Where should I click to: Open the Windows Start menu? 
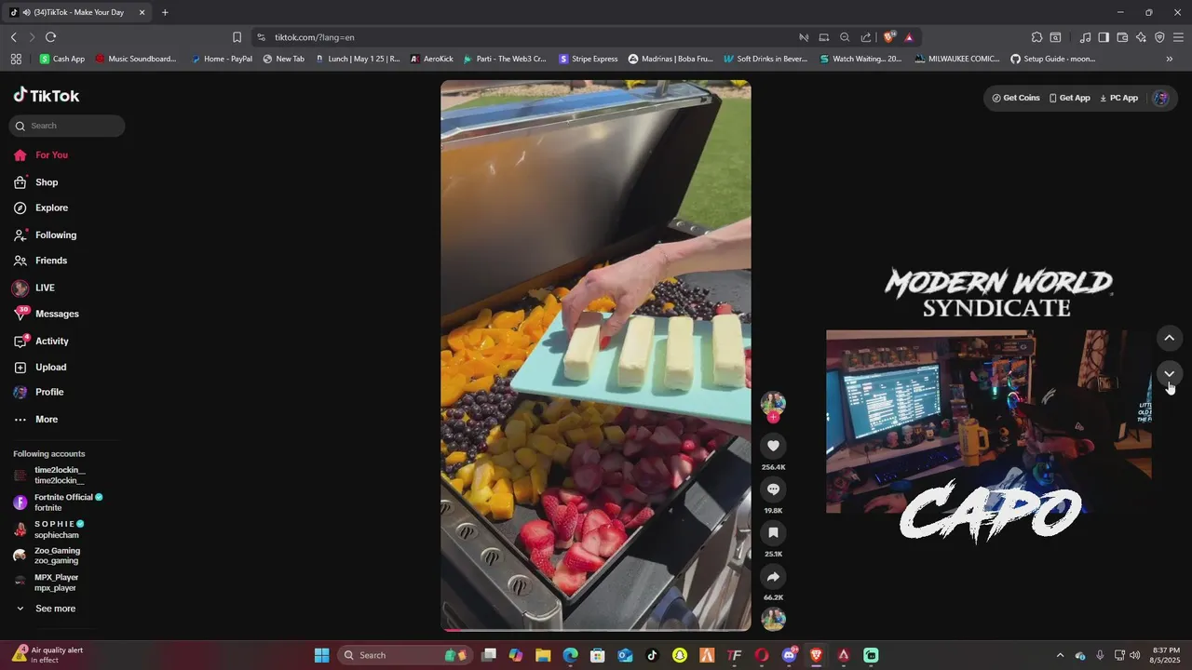[321, 655]
